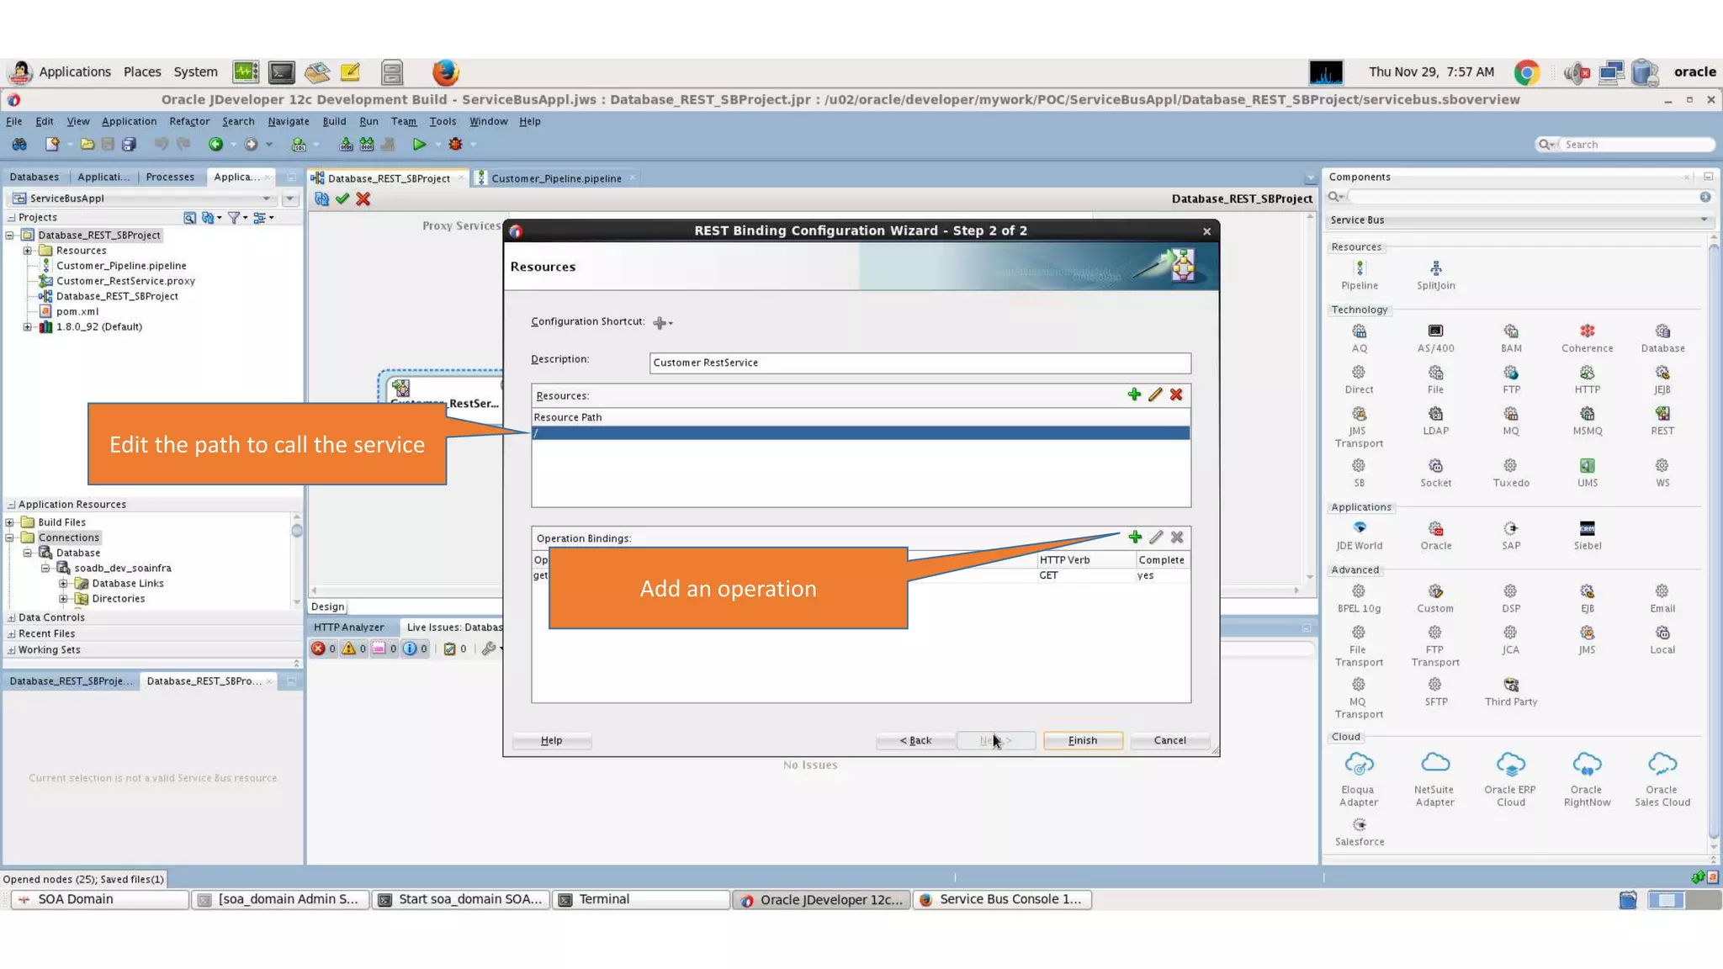Click the Finish button in wizard
1723x969 pixels.
(1083, 740)
